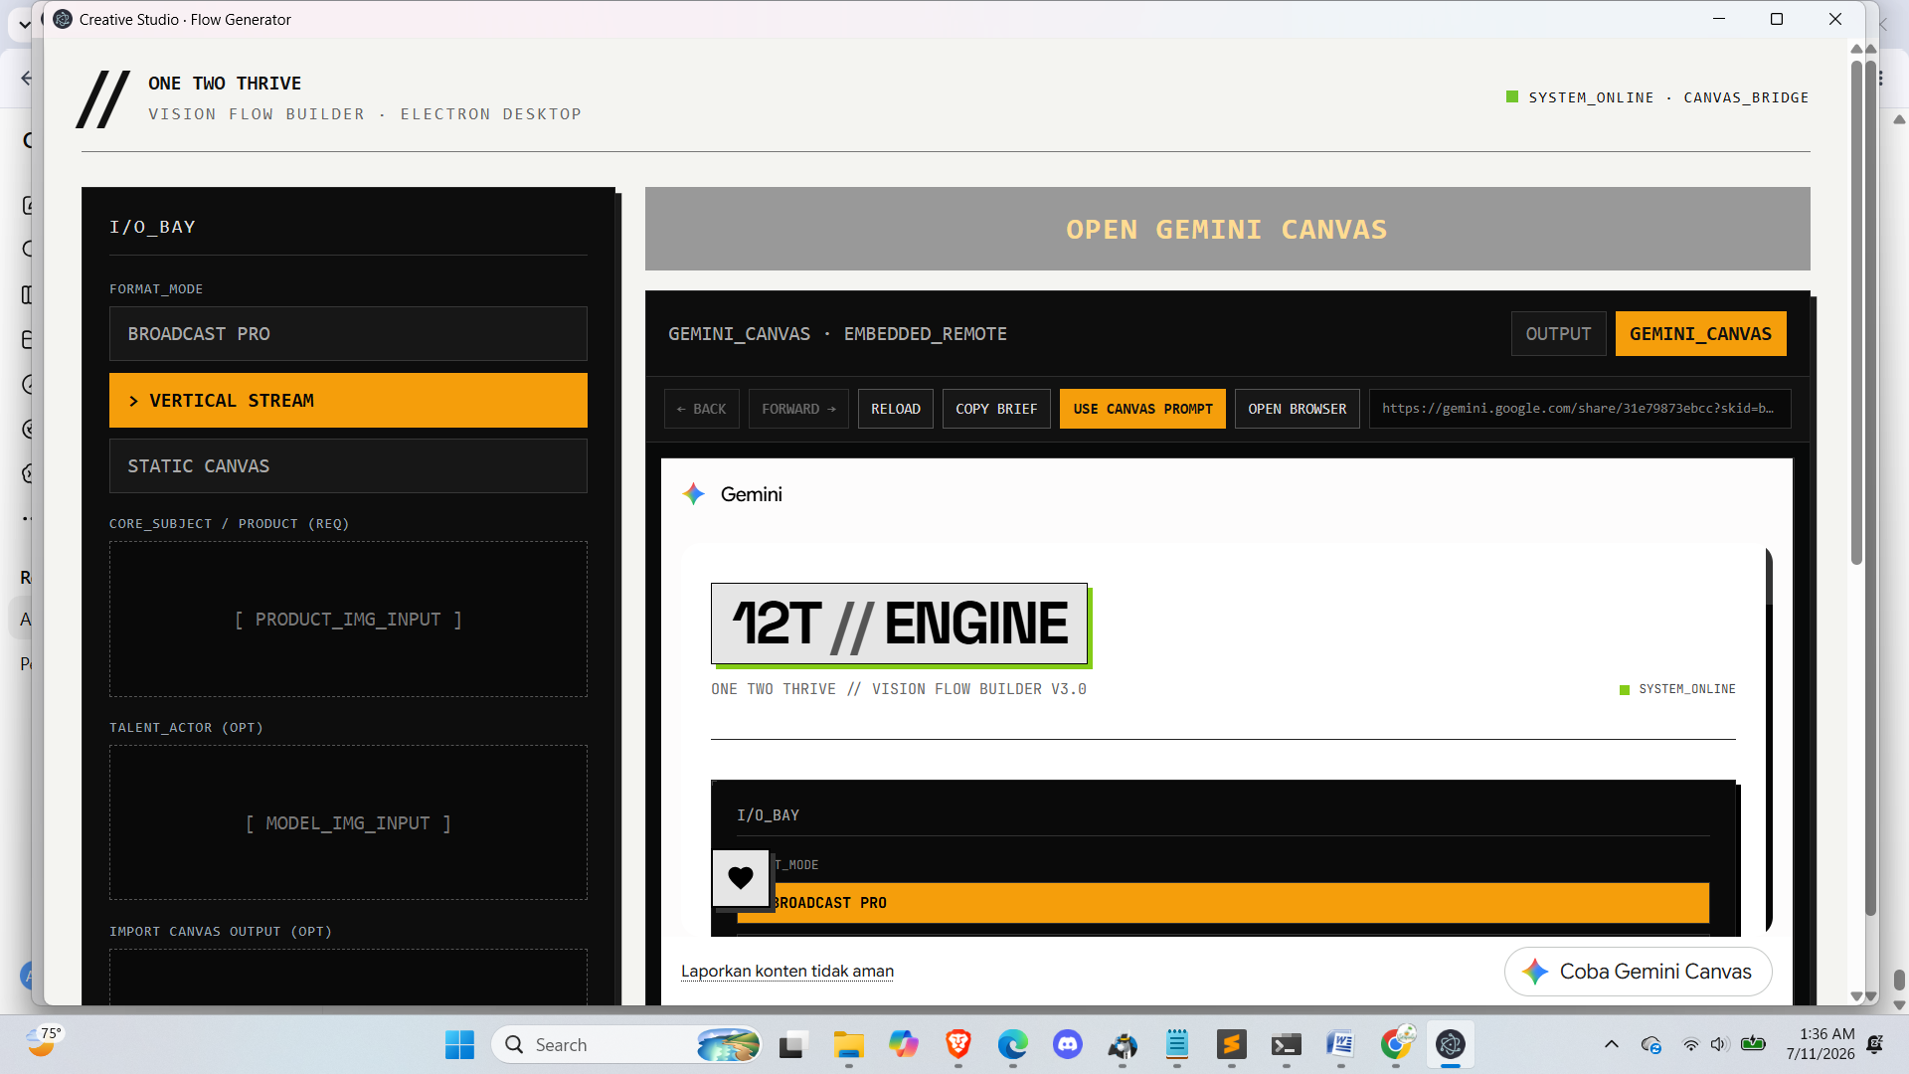This screenshot has height=1074, width=1909.
Task: Click the MODEL_IMG_INPUT drop zone
Action: [x=348, y=823]
